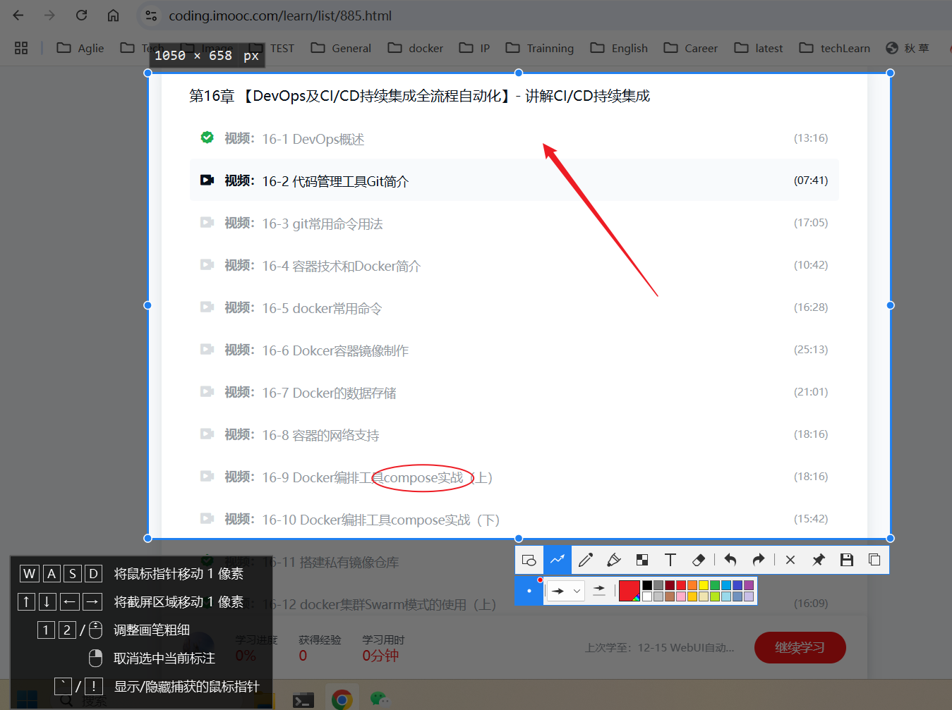This screenshot has height=710, width=952.
Task: Redo the annotation
Action: tap(759, 560)
